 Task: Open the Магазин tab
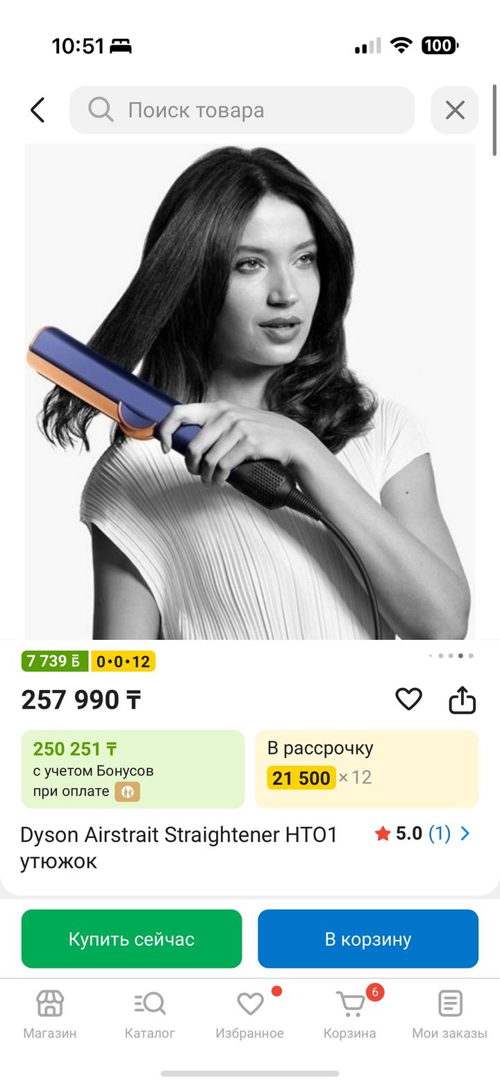pyautogui.click(x=50, y=1013)
